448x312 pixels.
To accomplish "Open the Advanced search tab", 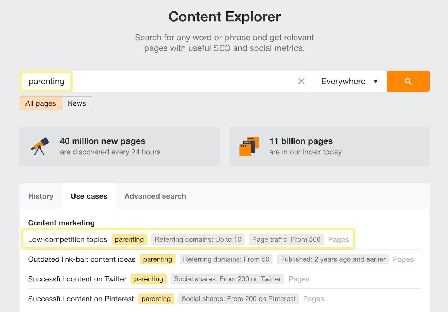I will coord(155,196).
